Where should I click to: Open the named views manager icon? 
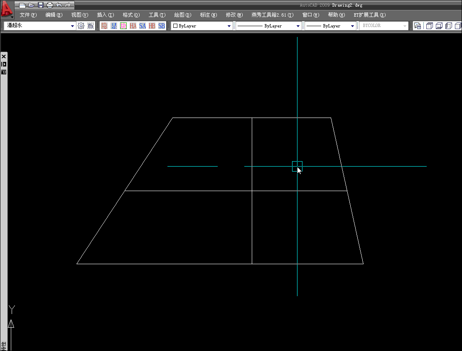click(418, 26)
